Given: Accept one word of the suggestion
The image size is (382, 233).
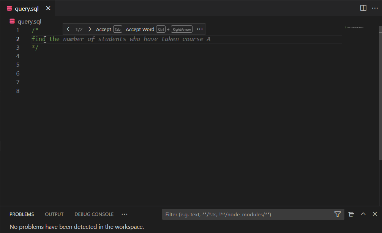Looking at the screenshot, I should (x=140, y=29).
